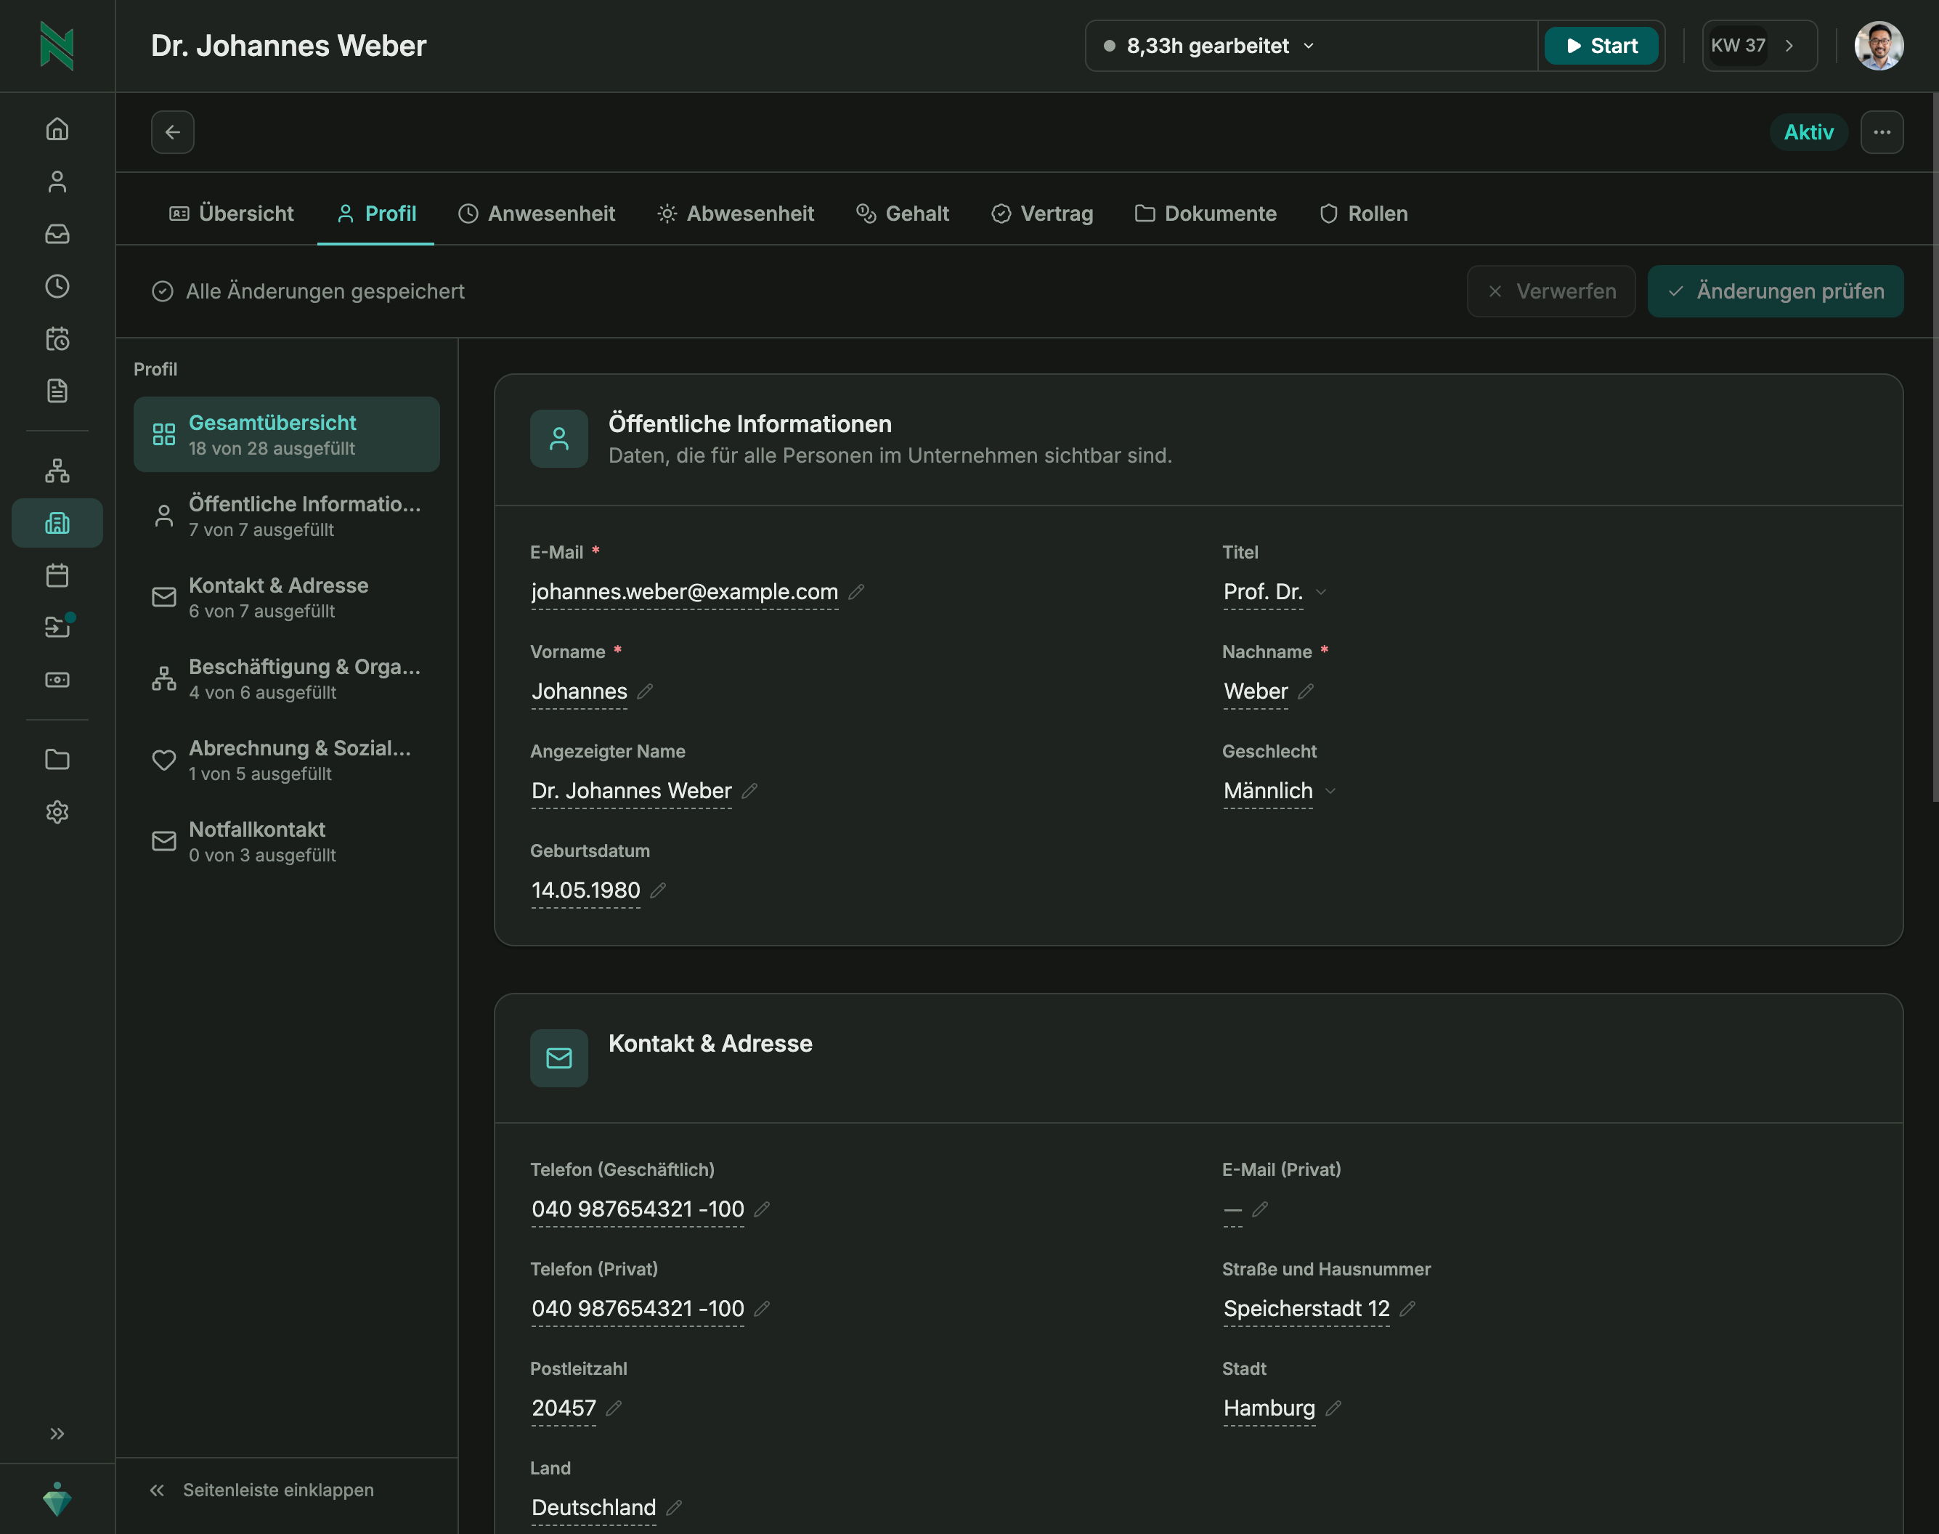Viewport: 1939px width, 1534px height.
Task: Open the document sidebar icon
Action: tap(57, 391)
